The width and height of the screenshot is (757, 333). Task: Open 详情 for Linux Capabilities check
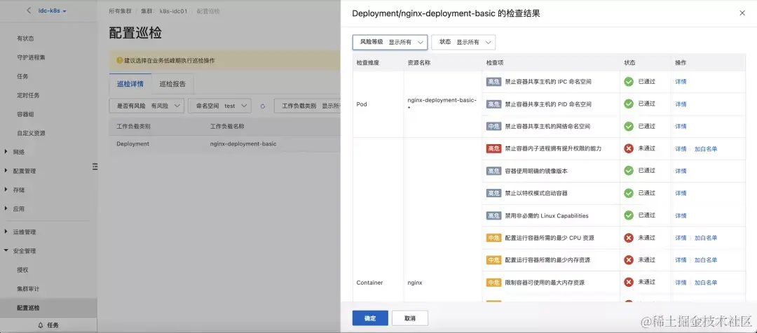point(681,216)
